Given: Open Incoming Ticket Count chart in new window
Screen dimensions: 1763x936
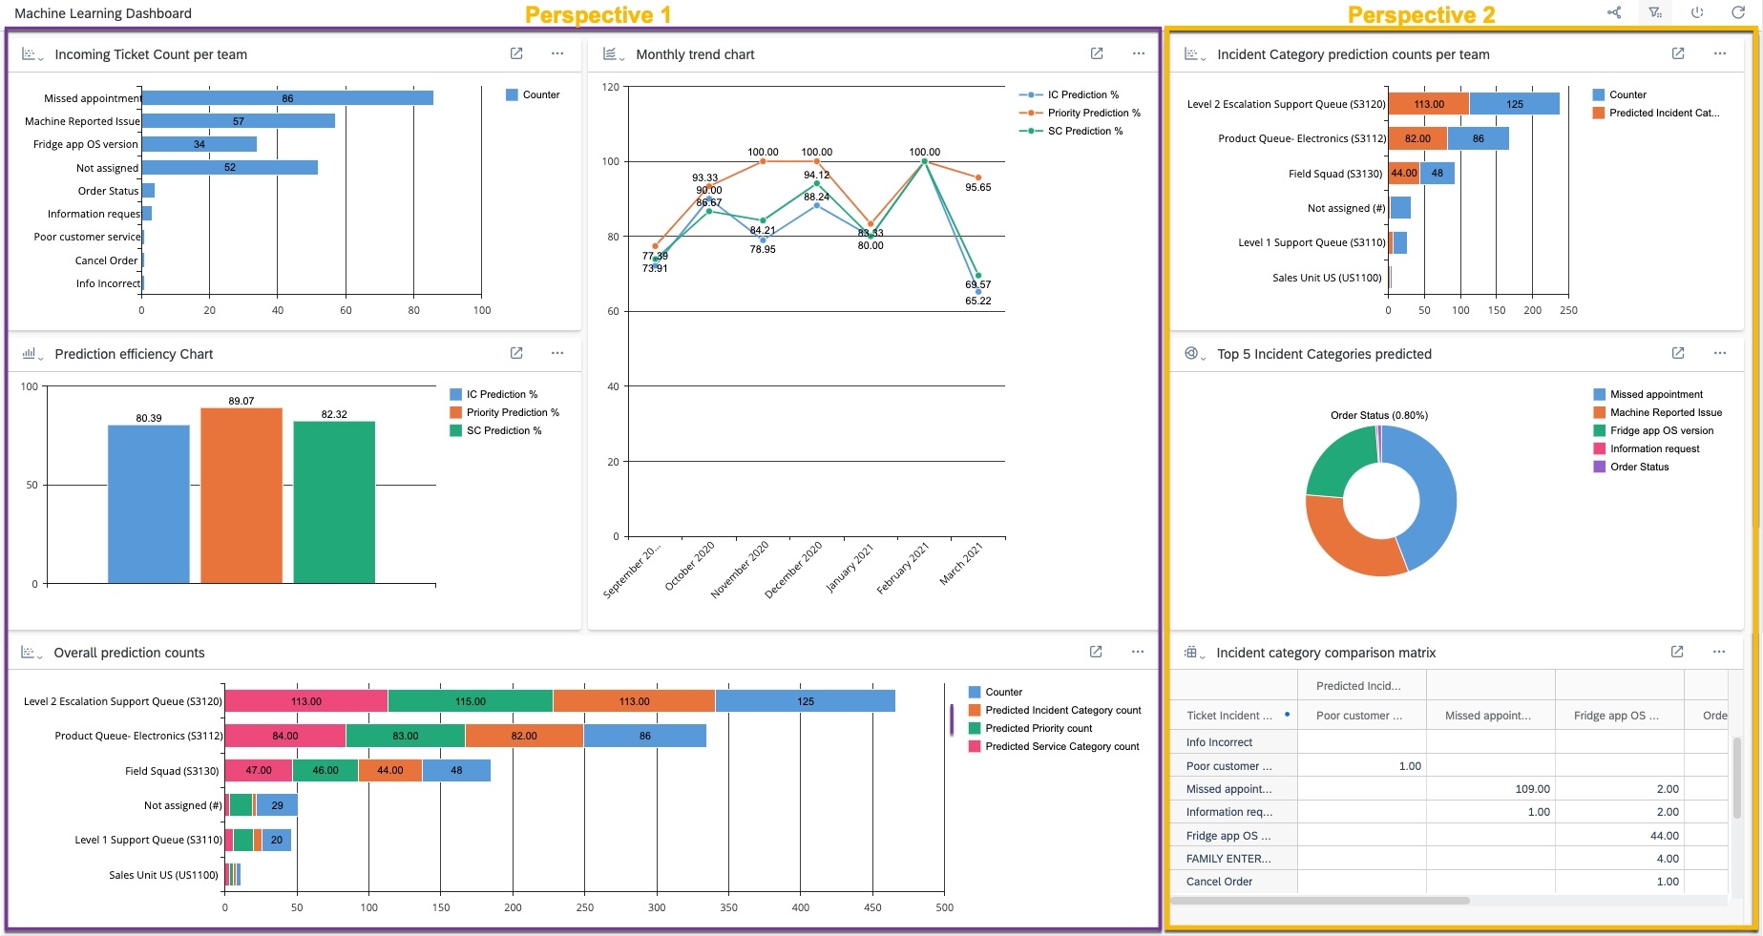Looking at the screenshot, I should 516,53.
